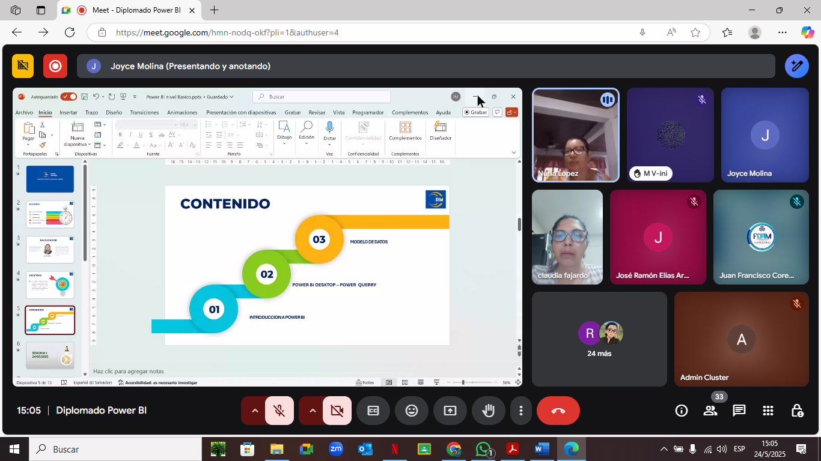821x461 pixels.
Task: Expand audio settings chevron beside microphone
Action: (255, 411)
